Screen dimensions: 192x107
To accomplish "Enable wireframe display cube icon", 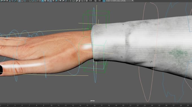I will pos(40,1).
